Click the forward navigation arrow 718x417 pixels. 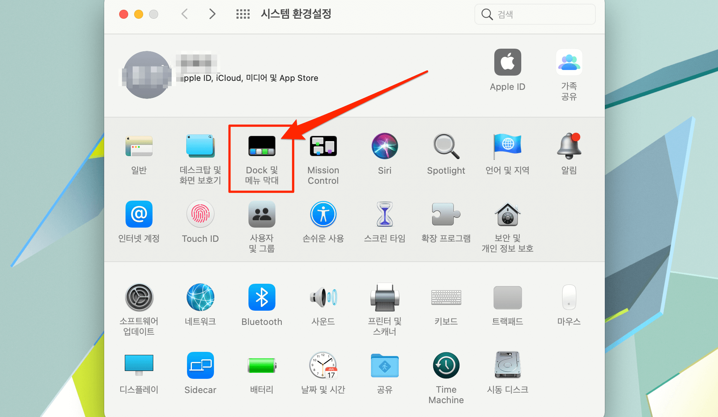pyautogui.click(x=212, y=14)
